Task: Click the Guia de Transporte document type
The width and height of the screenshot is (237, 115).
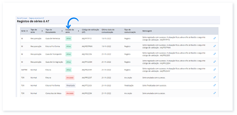Action: coord(54,54)
